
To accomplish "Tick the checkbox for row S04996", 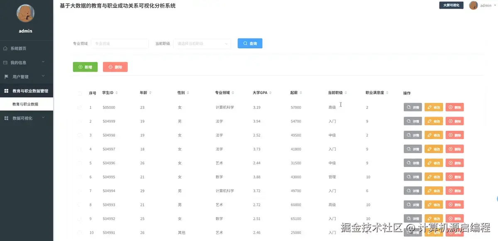I will [80, 163].
